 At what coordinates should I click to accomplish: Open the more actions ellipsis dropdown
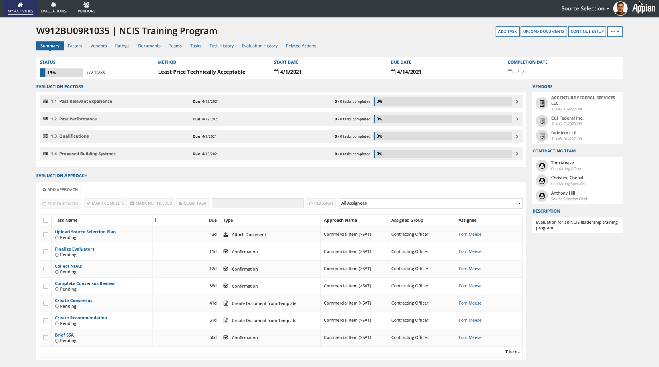[615, 32]
